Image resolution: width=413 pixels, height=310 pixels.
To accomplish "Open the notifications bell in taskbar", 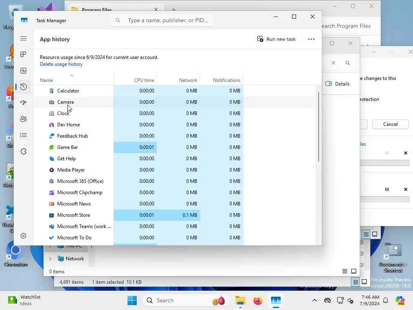I will [x=386, y=300].
